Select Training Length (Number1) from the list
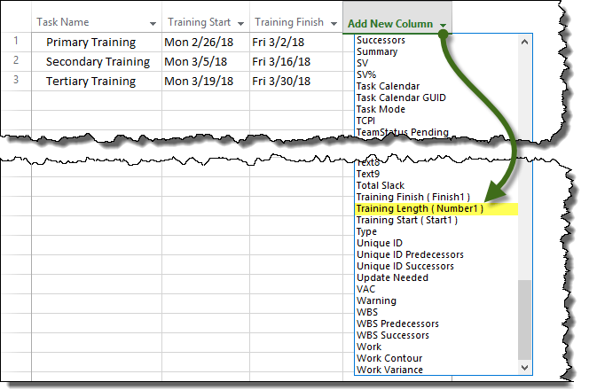This screenshot has height=390, width=589. click(x=419, y=208)
